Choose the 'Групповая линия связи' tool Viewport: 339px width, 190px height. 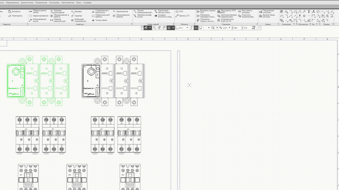pyautogui.click(x=162, y=11)
